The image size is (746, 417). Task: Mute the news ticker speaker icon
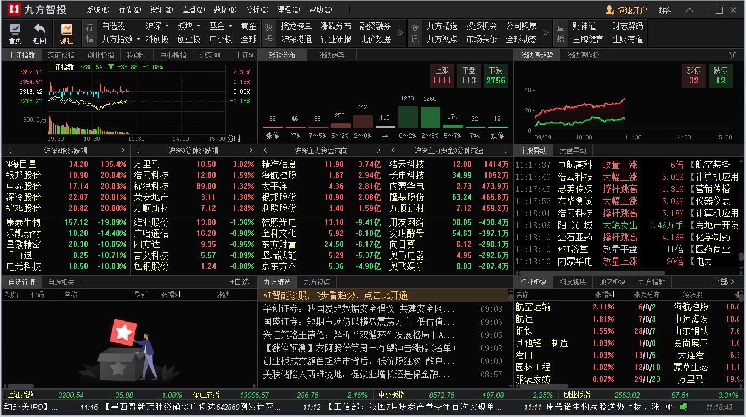669,407
